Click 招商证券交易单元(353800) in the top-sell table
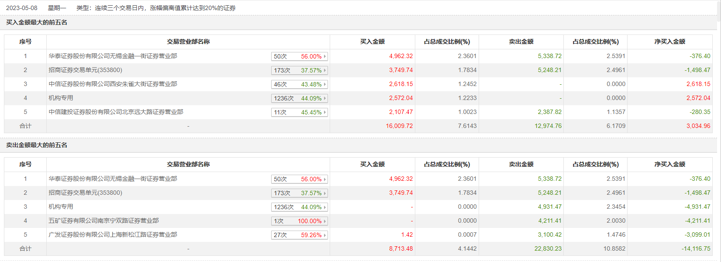The image size is (721, 262). tap(85, 193)
